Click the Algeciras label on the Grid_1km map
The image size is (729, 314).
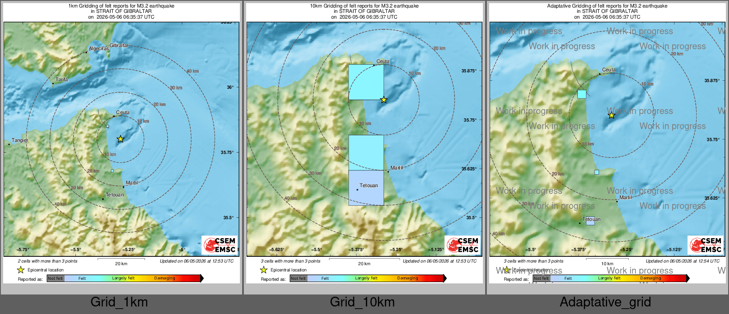click(x=98, y=49)
